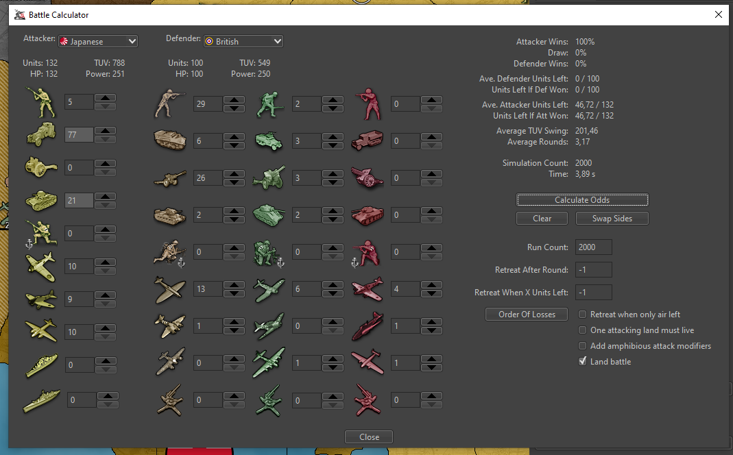Click the Attacker Wins 100% result
The width and height of the screenshot is (733, 455).
tap(585, 42)
